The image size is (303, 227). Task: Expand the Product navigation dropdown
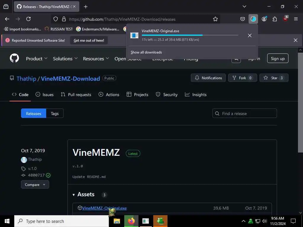tap(36, 59)
